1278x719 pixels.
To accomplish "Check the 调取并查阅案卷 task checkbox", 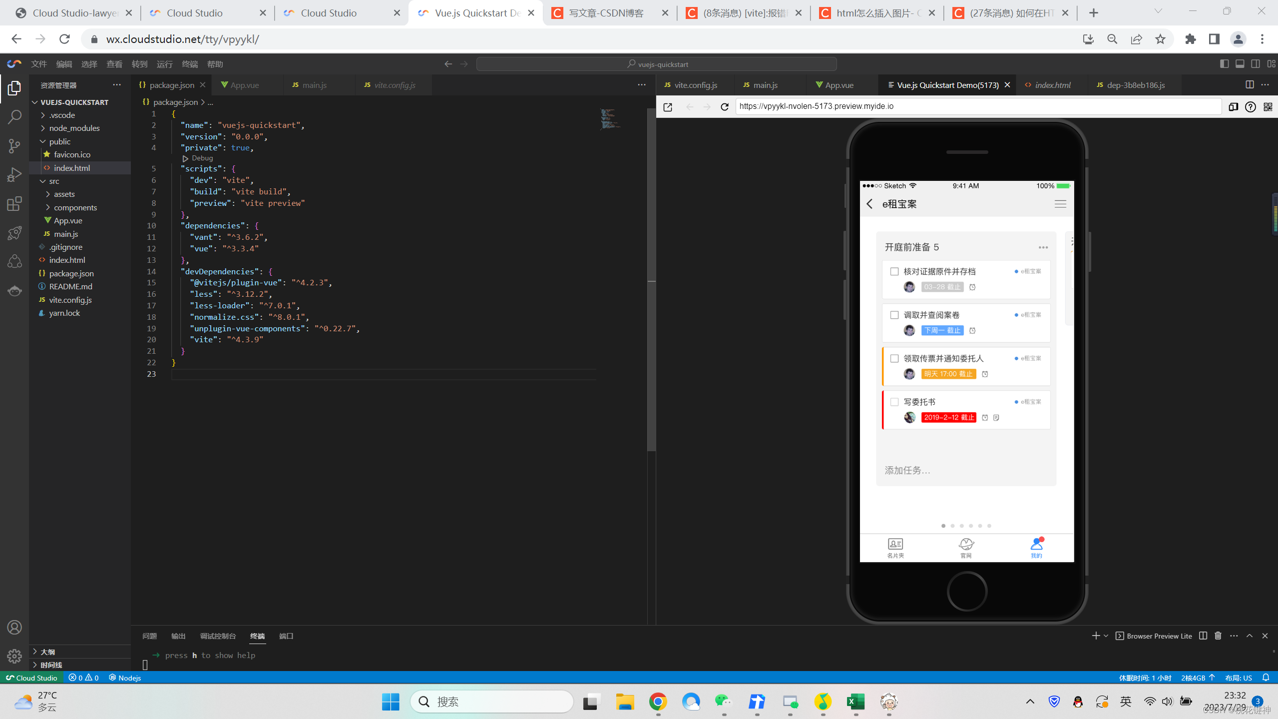I will click(x=894, y=315).
